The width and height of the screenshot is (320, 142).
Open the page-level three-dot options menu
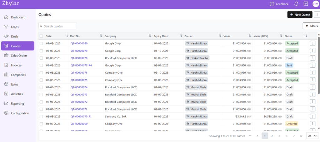pos(317,15)
